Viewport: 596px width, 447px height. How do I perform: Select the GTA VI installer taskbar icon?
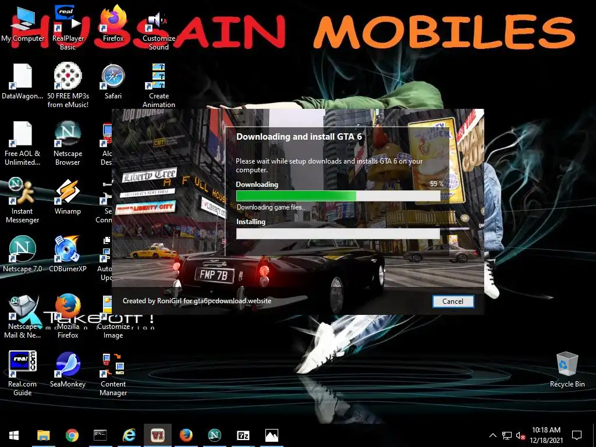click(157, 435)
